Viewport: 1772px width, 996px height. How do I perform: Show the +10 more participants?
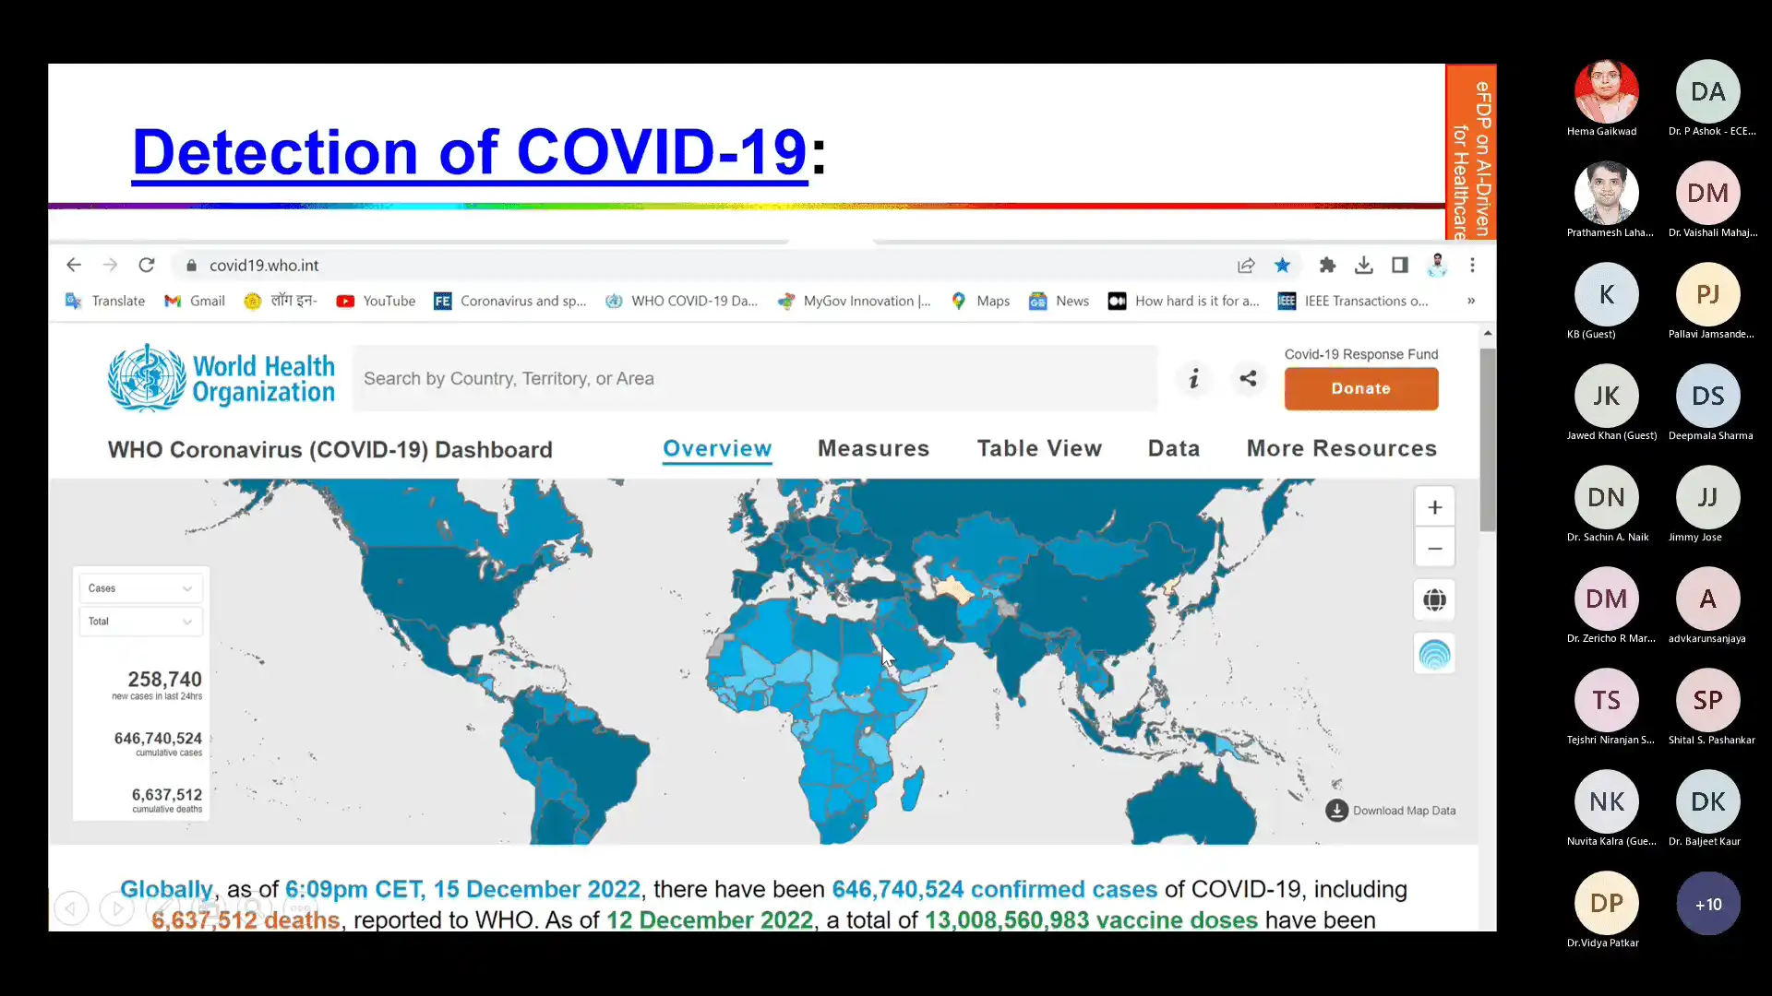point(1707,904)
